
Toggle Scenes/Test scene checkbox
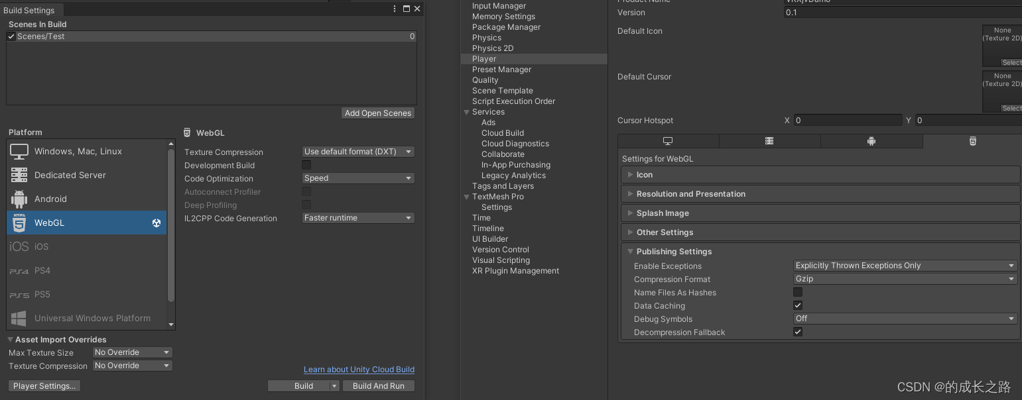click(11, 36)
